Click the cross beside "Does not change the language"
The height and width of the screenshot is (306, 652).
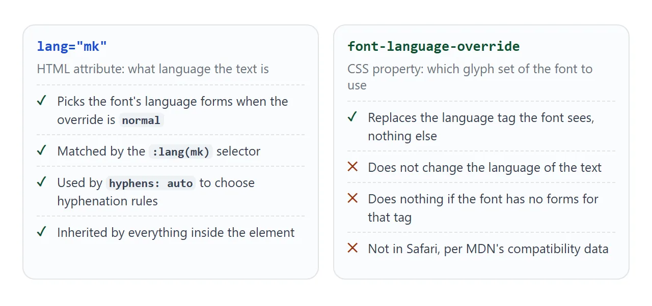[x=352, y=167]
